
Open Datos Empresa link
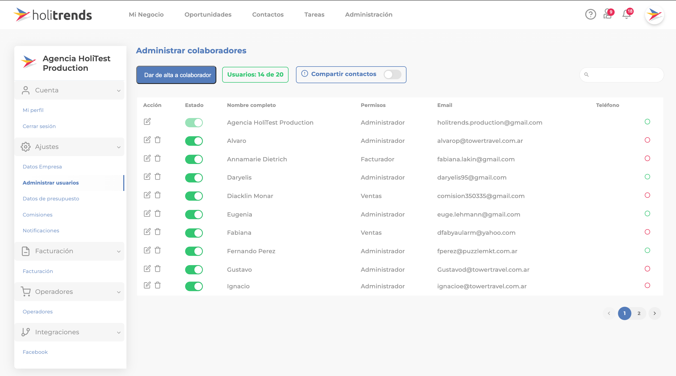pyautogui.click(x=42, y=167)
